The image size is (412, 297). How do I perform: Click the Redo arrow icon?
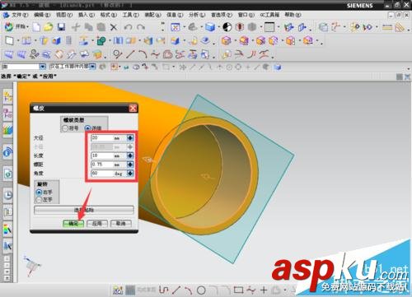(x=141, y=27)
